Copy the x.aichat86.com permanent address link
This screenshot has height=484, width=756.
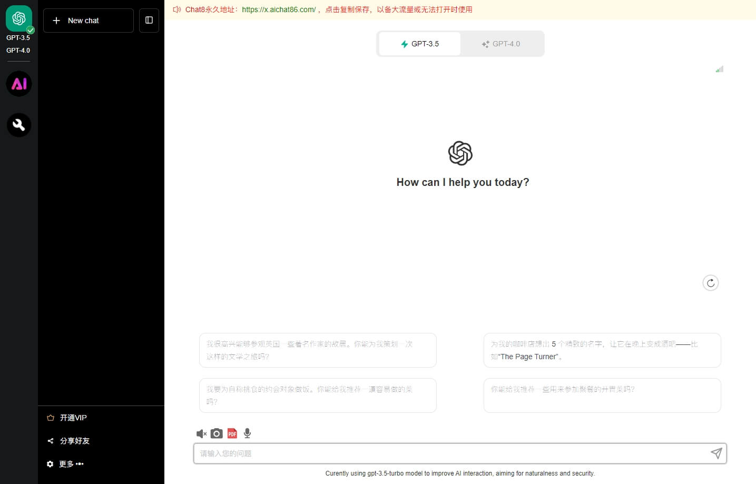click(x=279, y=9)
